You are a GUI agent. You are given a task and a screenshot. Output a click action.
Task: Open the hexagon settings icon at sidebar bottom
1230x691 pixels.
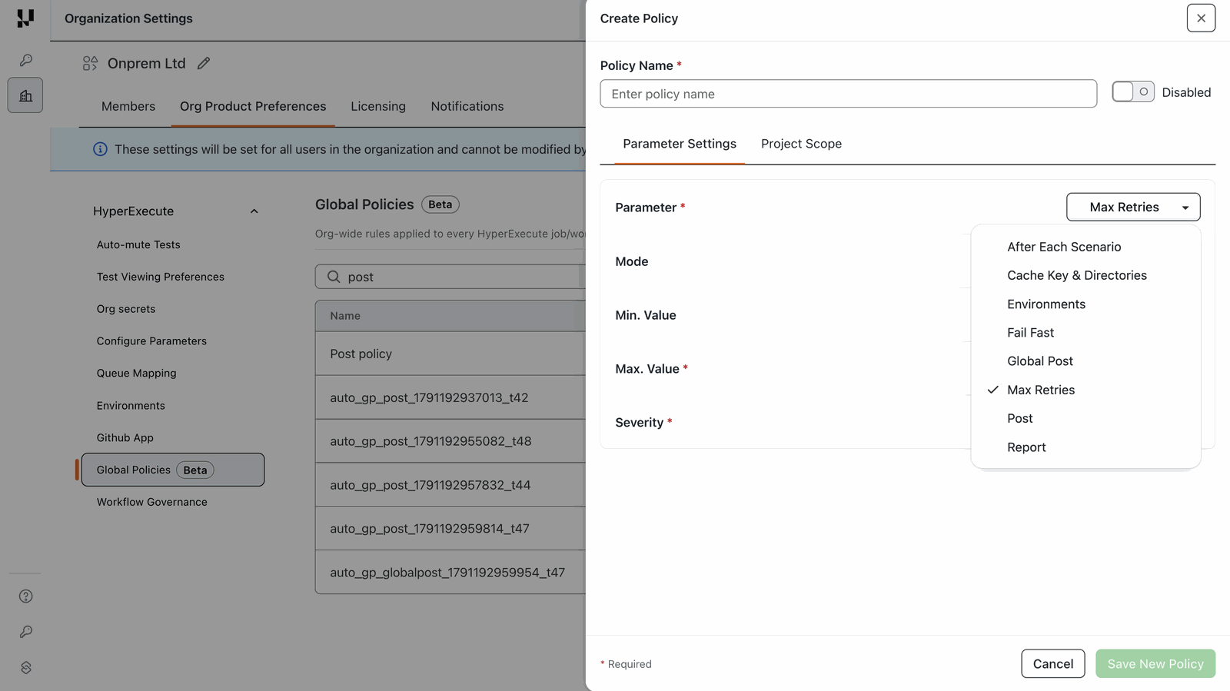(x=25, y=667)
